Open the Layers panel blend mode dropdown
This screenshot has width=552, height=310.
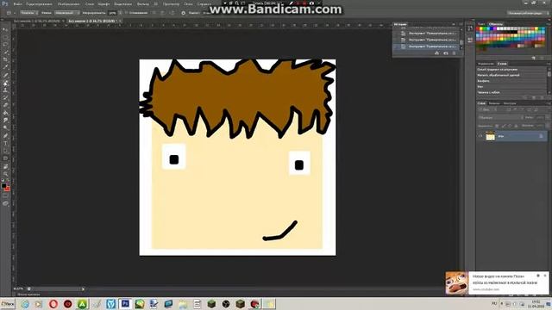click(500, 117)
